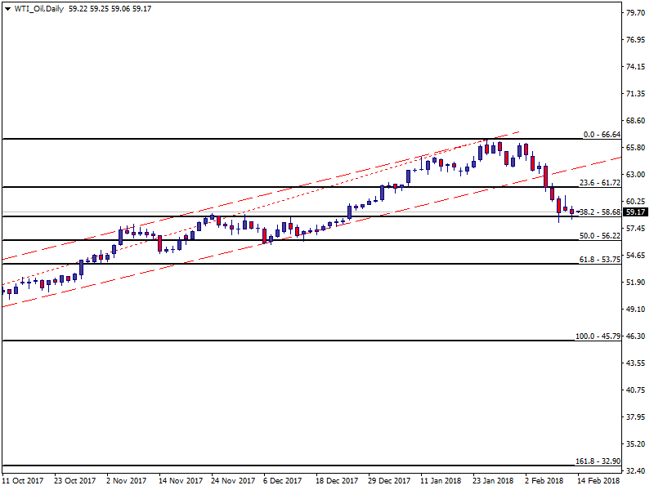Select the 14 Feb 2018 date label
The image size is (654, 490).
point(598,481)
